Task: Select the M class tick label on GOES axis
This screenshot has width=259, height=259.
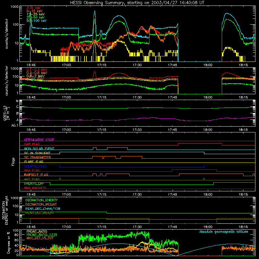Action: pyautogui.click(x=17, y=101)
